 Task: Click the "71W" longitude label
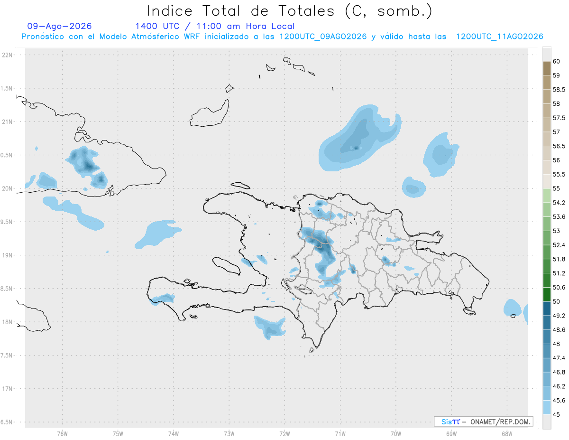340,434
